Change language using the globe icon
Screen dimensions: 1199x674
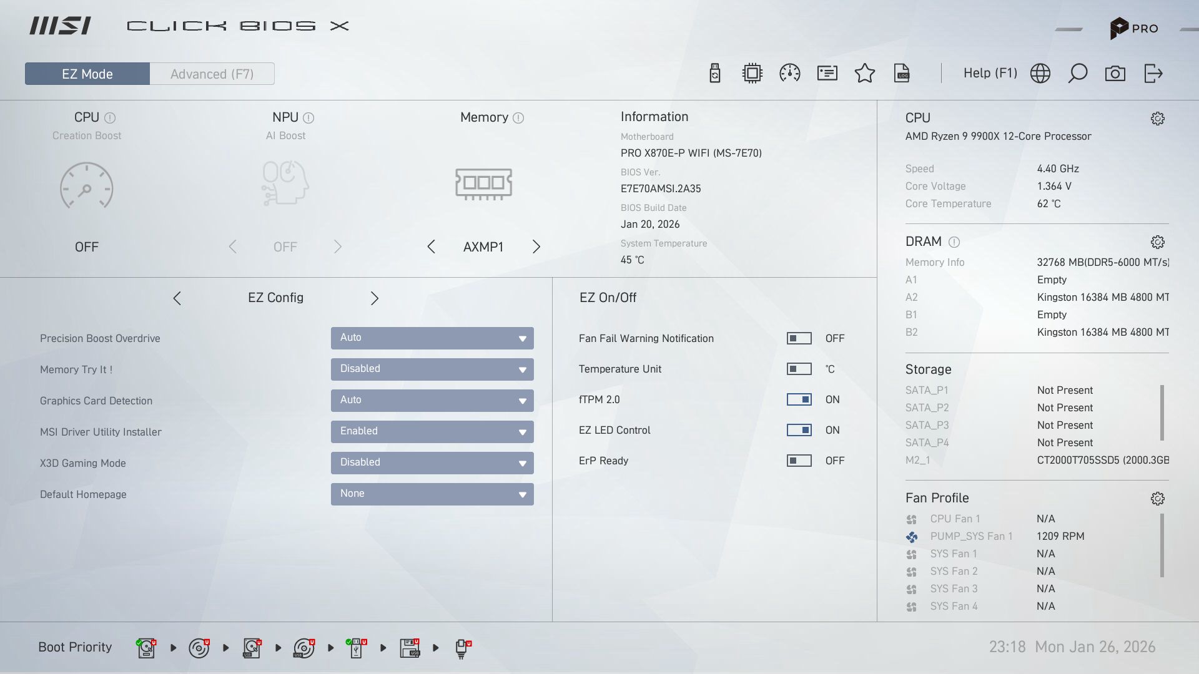(1040, 73)
